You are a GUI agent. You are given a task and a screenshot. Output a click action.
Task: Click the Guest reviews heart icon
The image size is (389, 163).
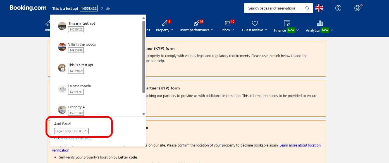(255, 23)
